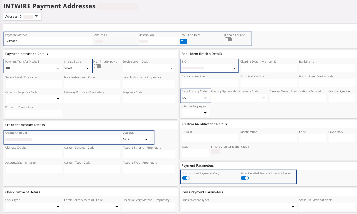
Task: Toggle the Blocked For Use switch
Action: pos(228,40)
